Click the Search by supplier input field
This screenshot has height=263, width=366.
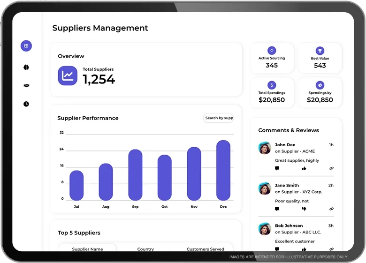(x=219, y=118)
